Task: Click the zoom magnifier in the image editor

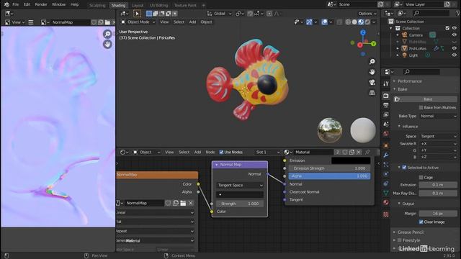Action: (107, 34)
